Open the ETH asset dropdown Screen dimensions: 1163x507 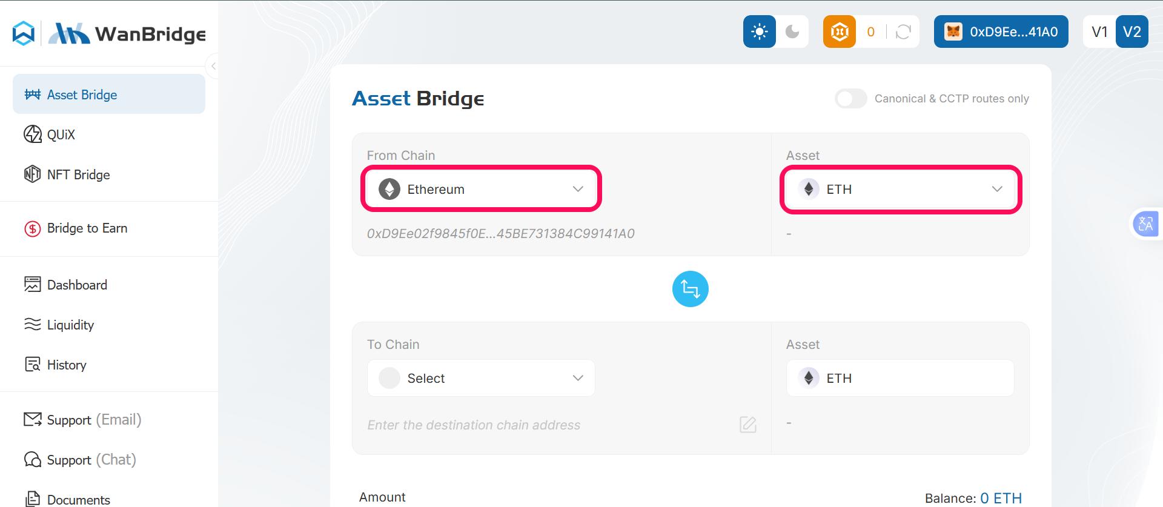pos(900,189)
